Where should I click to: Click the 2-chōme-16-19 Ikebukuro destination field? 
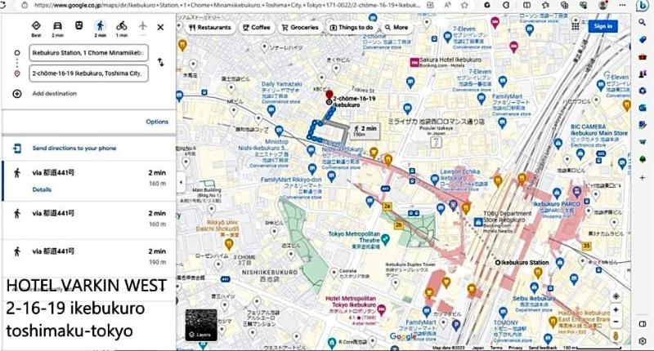88,73
